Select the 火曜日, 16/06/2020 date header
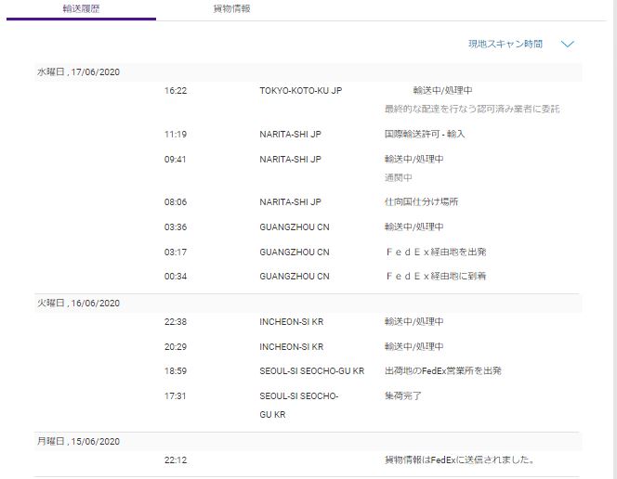The image size is (617, 479). [x=78, y=304]
